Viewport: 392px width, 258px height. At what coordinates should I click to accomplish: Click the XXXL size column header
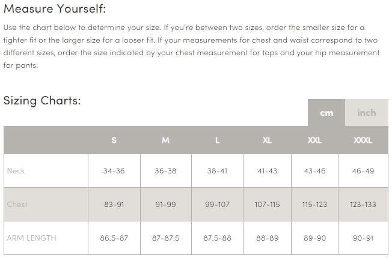pyautogui.click(x=363, y=140)
